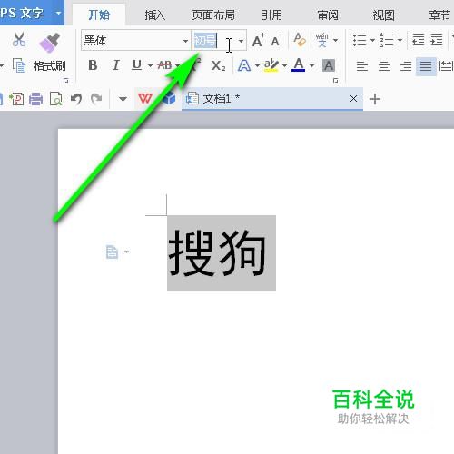Toggle justify alignment

[x=426, y=65]
